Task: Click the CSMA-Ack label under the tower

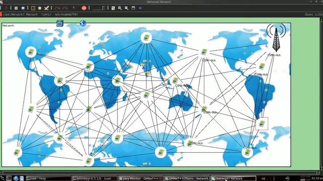Action: 274,55
